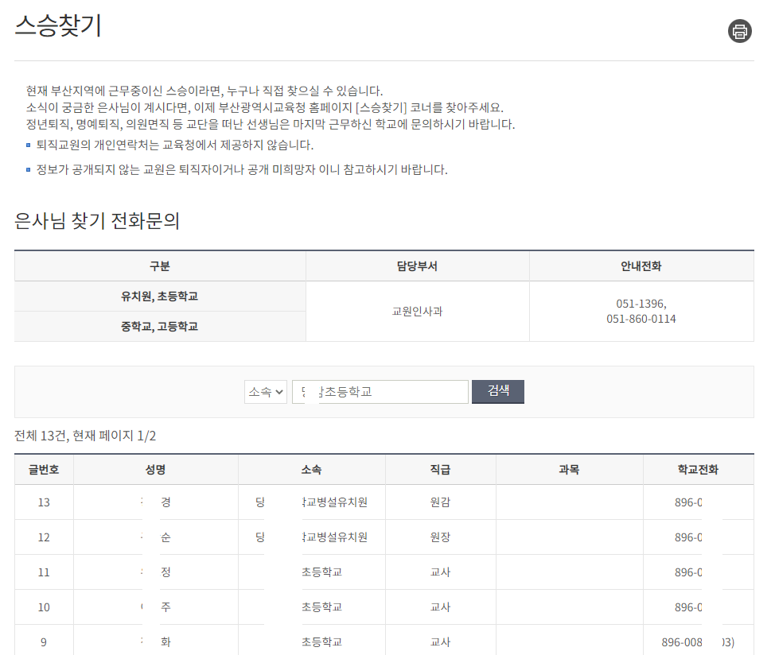Screen dimensions: 775x655
Task: Click the 교원인사과 department cell
Action: (417, 312)
